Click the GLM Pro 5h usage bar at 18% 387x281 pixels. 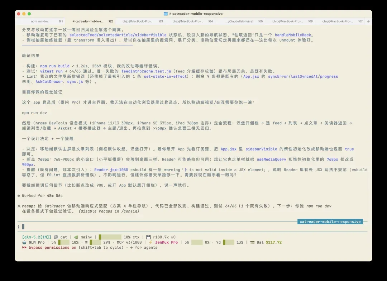pyautogui.click(x=64, y=242)
